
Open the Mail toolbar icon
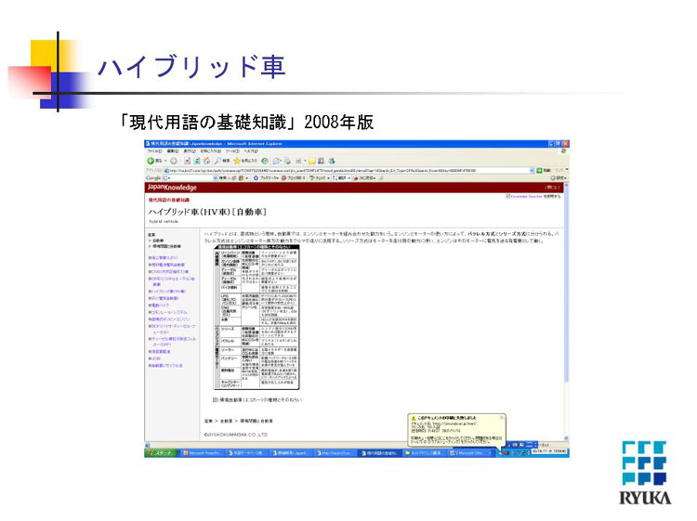277,161
